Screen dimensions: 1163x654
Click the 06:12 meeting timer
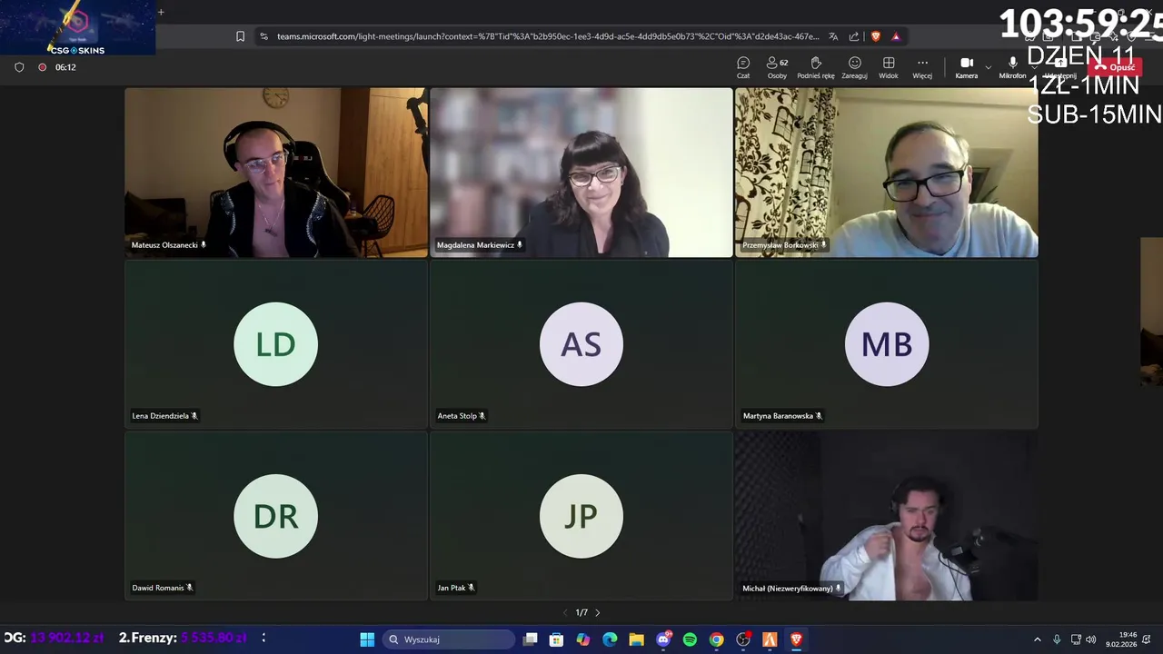point(65,67)
